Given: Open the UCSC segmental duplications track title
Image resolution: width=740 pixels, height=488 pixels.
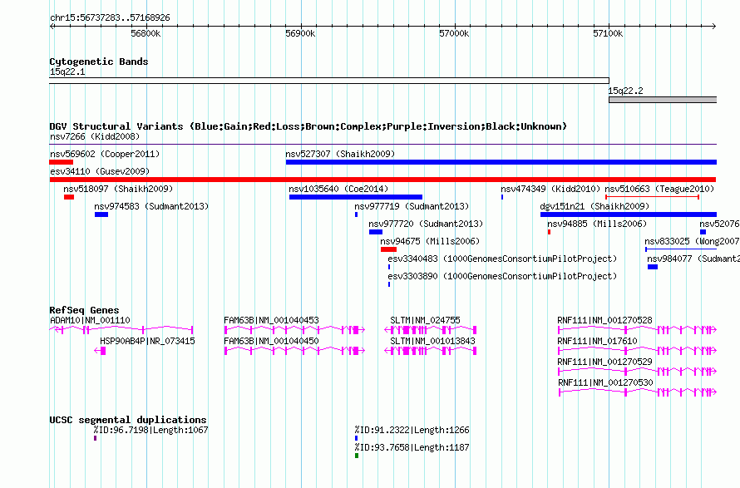Looking at the screenshot, I should pos(128,420).
